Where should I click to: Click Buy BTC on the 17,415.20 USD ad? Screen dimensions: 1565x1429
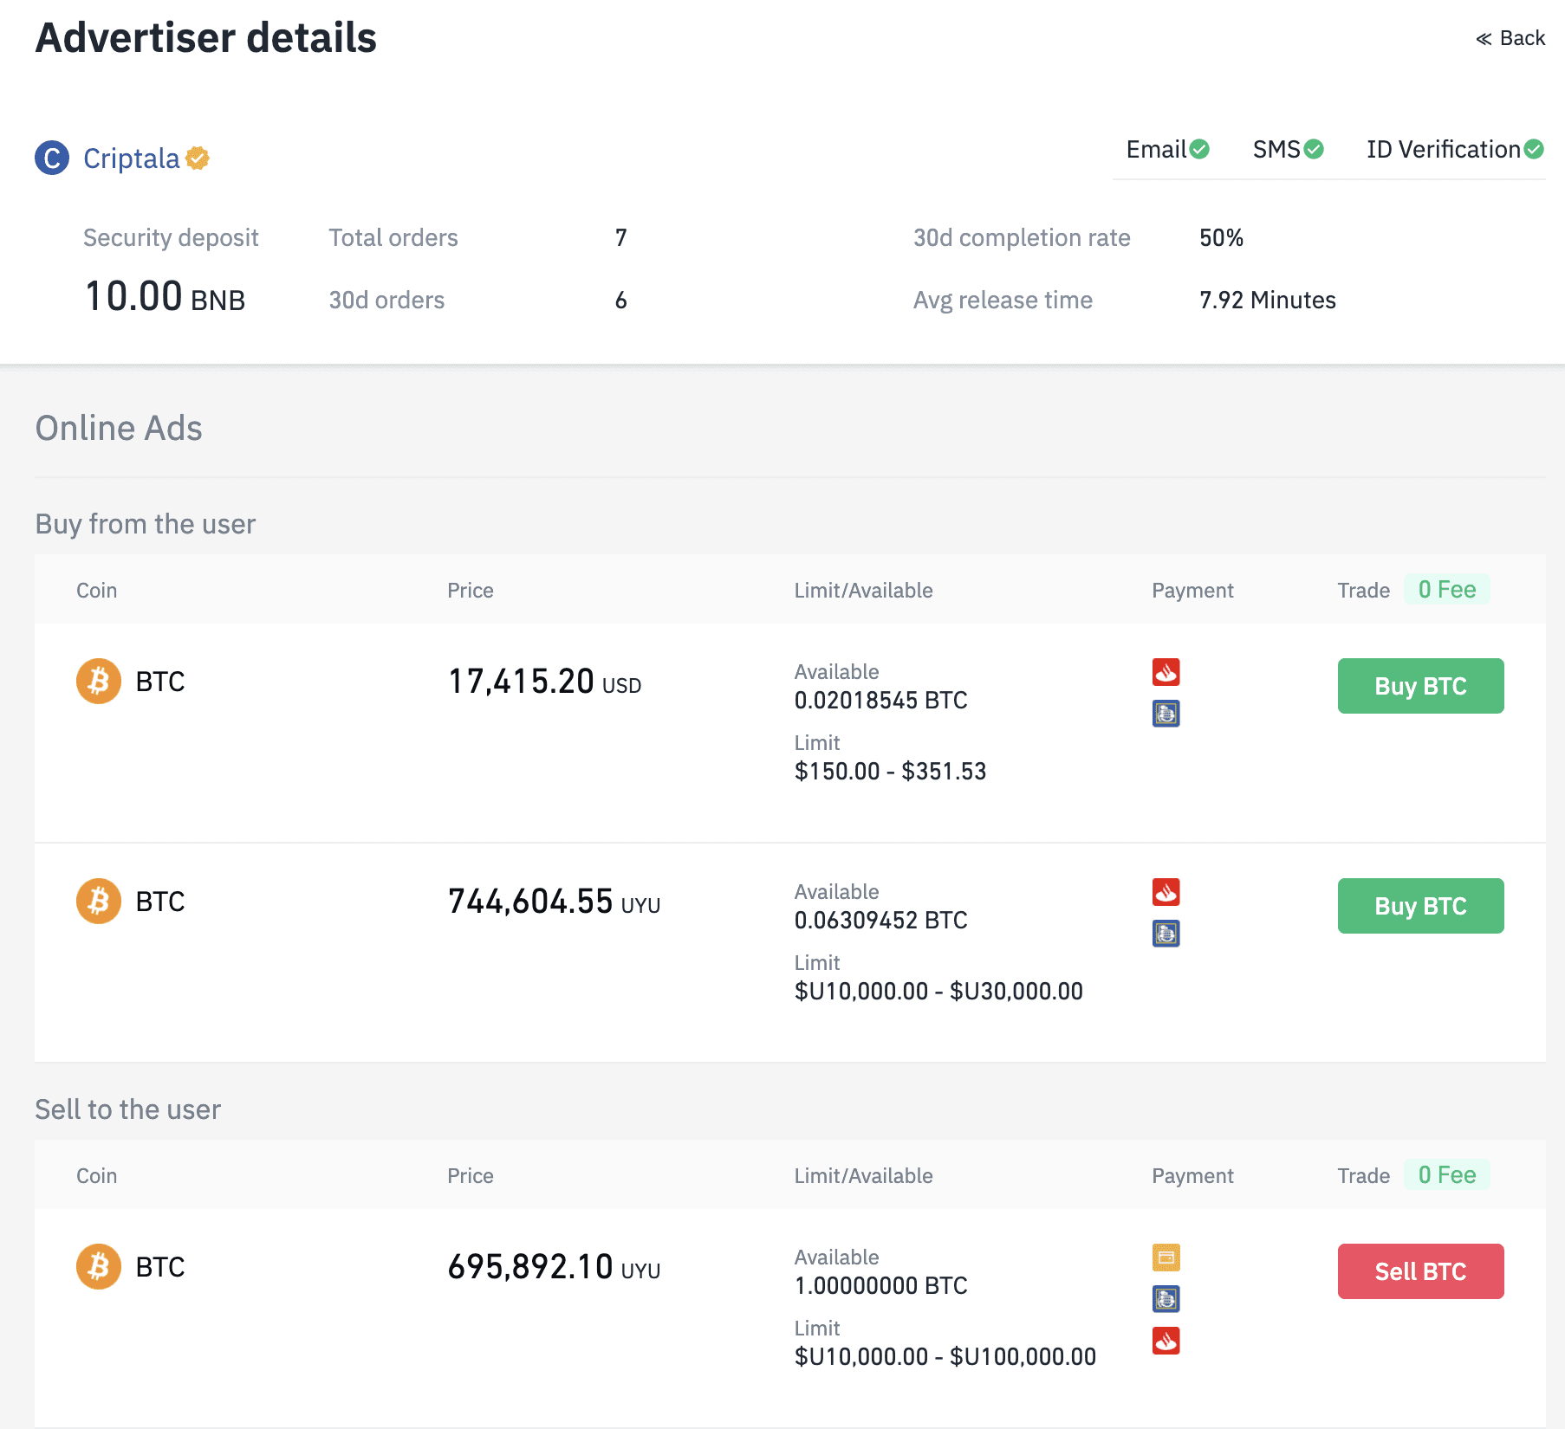1419,685
